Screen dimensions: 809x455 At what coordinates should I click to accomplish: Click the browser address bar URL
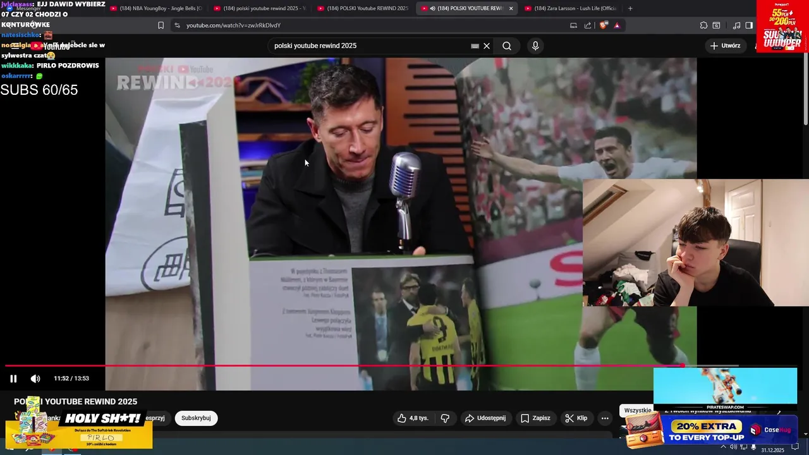[x=233, y=25]
